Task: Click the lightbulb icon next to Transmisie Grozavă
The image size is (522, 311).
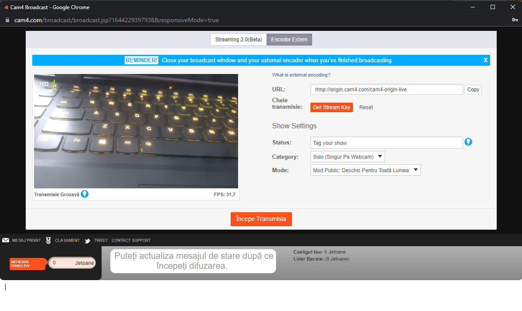Action: [x=85, y=194]
